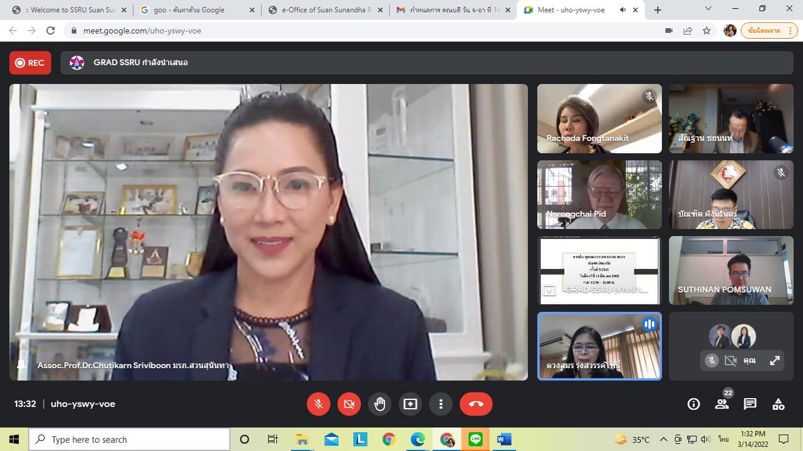Unmute the microphone in the call controls
This screenshot has width=803, height=451.
click(x=319, y=404)
